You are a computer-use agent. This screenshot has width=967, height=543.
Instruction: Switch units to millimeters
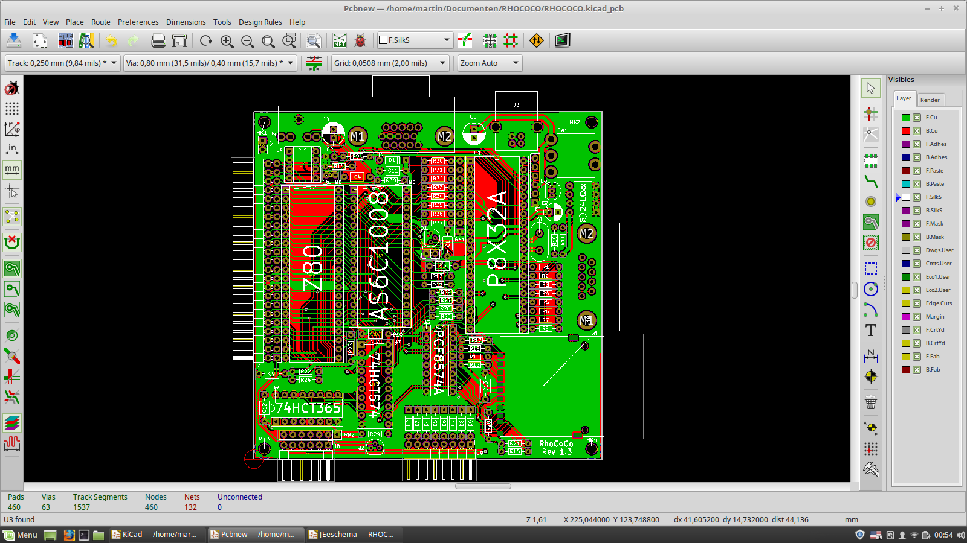tap(12, 170)
